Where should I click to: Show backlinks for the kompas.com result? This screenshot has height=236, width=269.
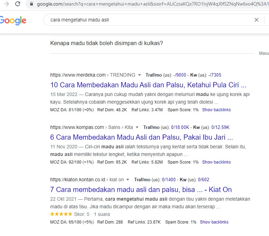(x=216, y=162)
